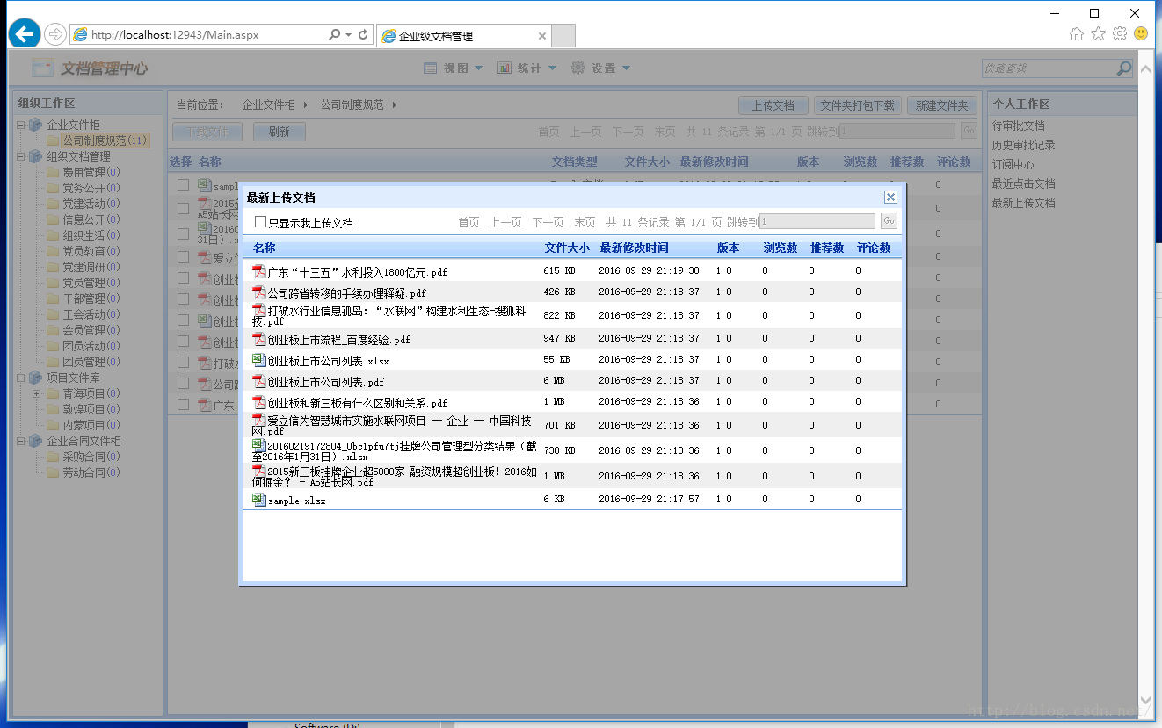Screen dimensions: 1162x728
Task: Click PDF icon of 打破水行业信息孤岛 file in dialog
Action: coord(258,310)
